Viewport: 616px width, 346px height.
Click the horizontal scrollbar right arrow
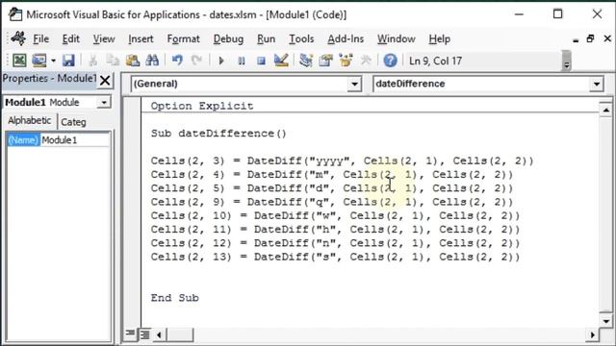click(x=593, y=334)
